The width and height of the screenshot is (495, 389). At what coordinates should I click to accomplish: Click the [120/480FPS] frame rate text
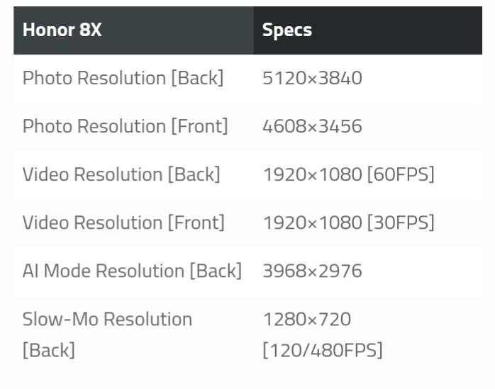click(x=323, y=350)
